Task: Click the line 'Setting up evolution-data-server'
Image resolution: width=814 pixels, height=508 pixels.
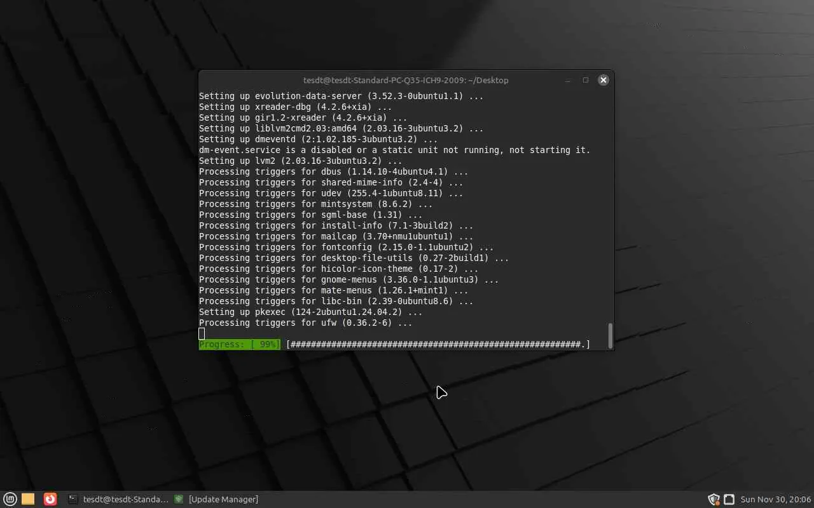Action: (341, 96)
